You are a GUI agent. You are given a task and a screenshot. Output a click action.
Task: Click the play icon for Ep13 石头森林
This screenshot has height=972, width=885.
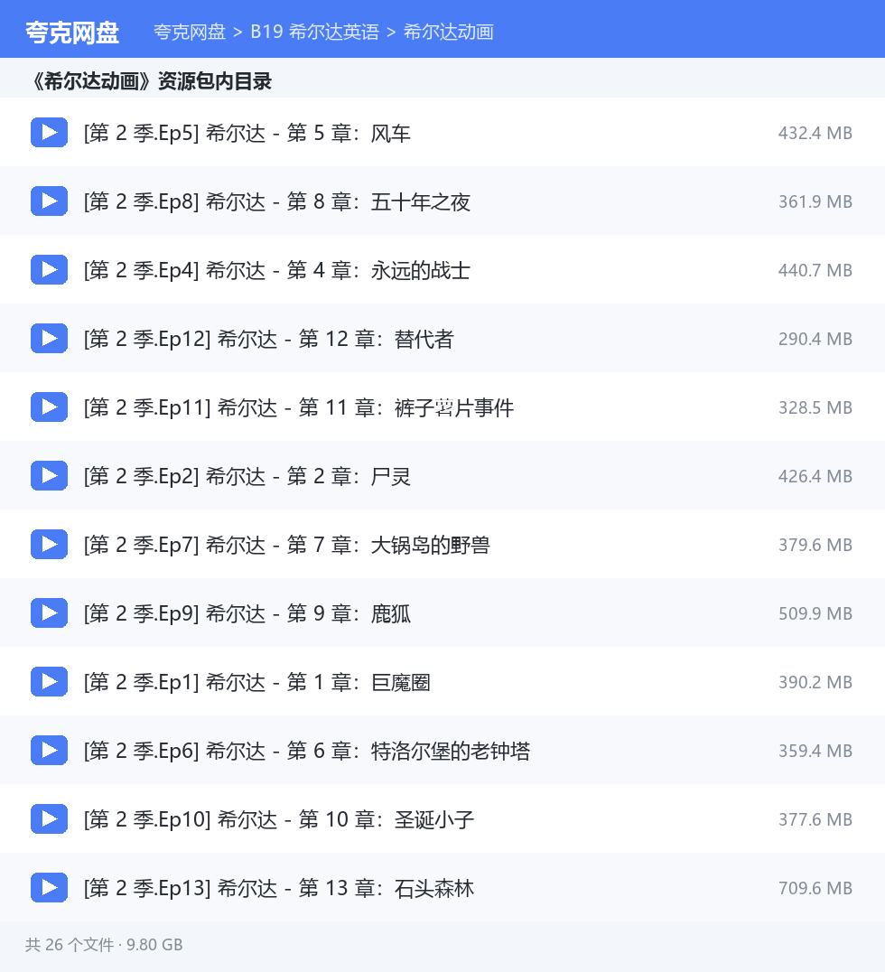[49, 888]
